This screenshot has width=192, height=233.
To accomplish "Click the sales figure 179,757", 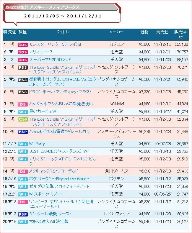I will pyautogui.click(x=181, y=52).
